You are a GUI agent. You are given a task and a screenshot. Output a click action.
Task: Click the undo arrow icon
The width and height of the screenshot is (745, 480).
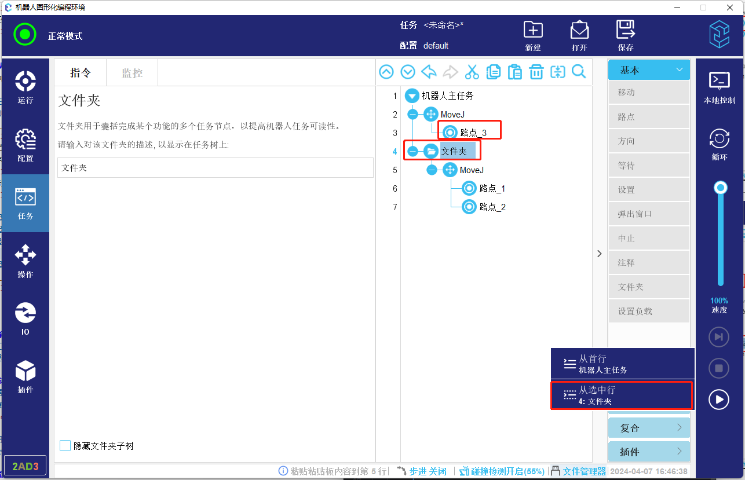(429, 72)
